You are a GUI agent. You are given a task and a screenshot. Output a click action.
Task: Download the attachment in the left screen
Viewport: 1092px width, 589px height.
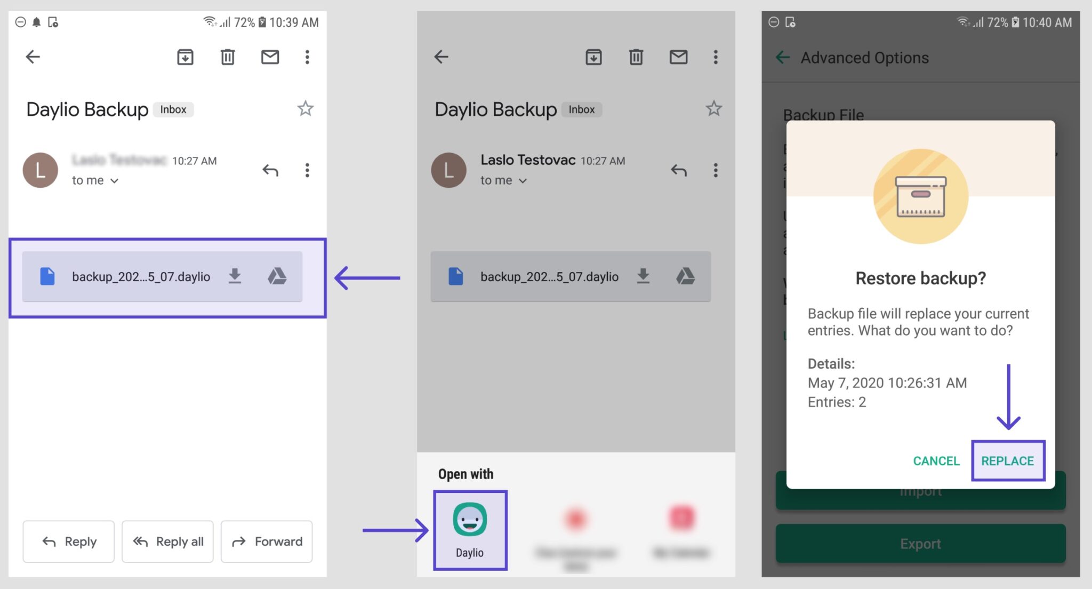pyautogui.click(x=235, y=276)
